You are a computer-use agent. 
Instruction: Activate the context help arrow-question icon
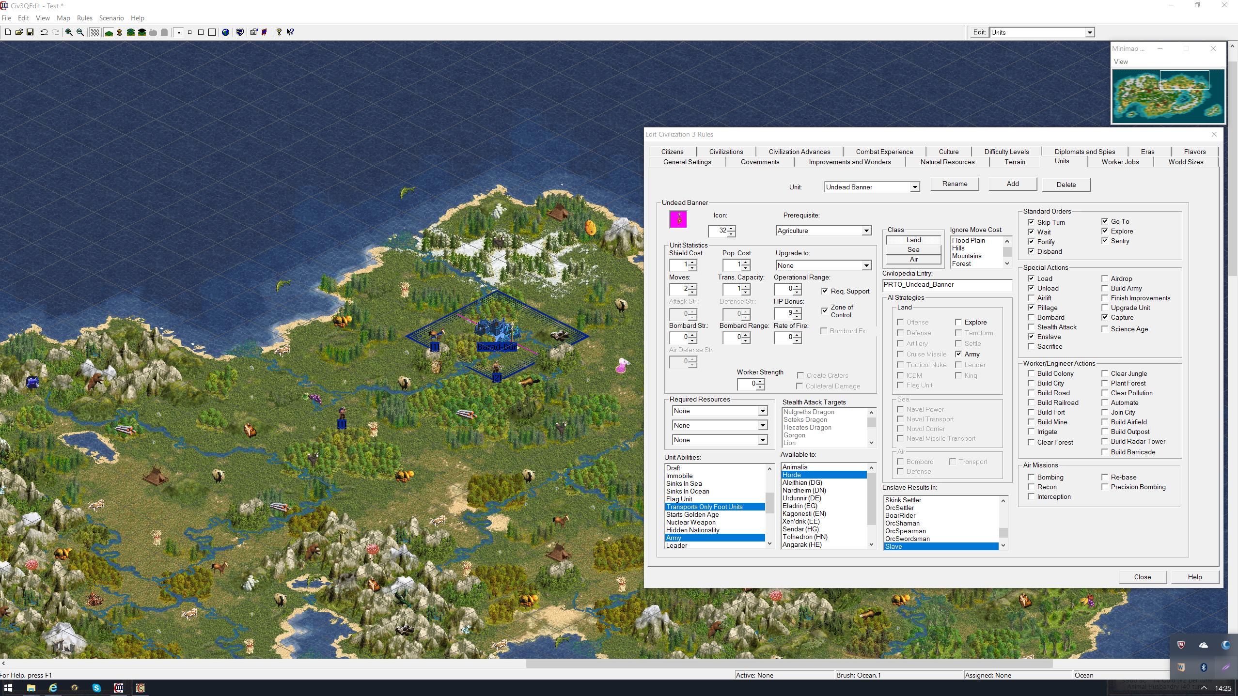coord(290,32)
